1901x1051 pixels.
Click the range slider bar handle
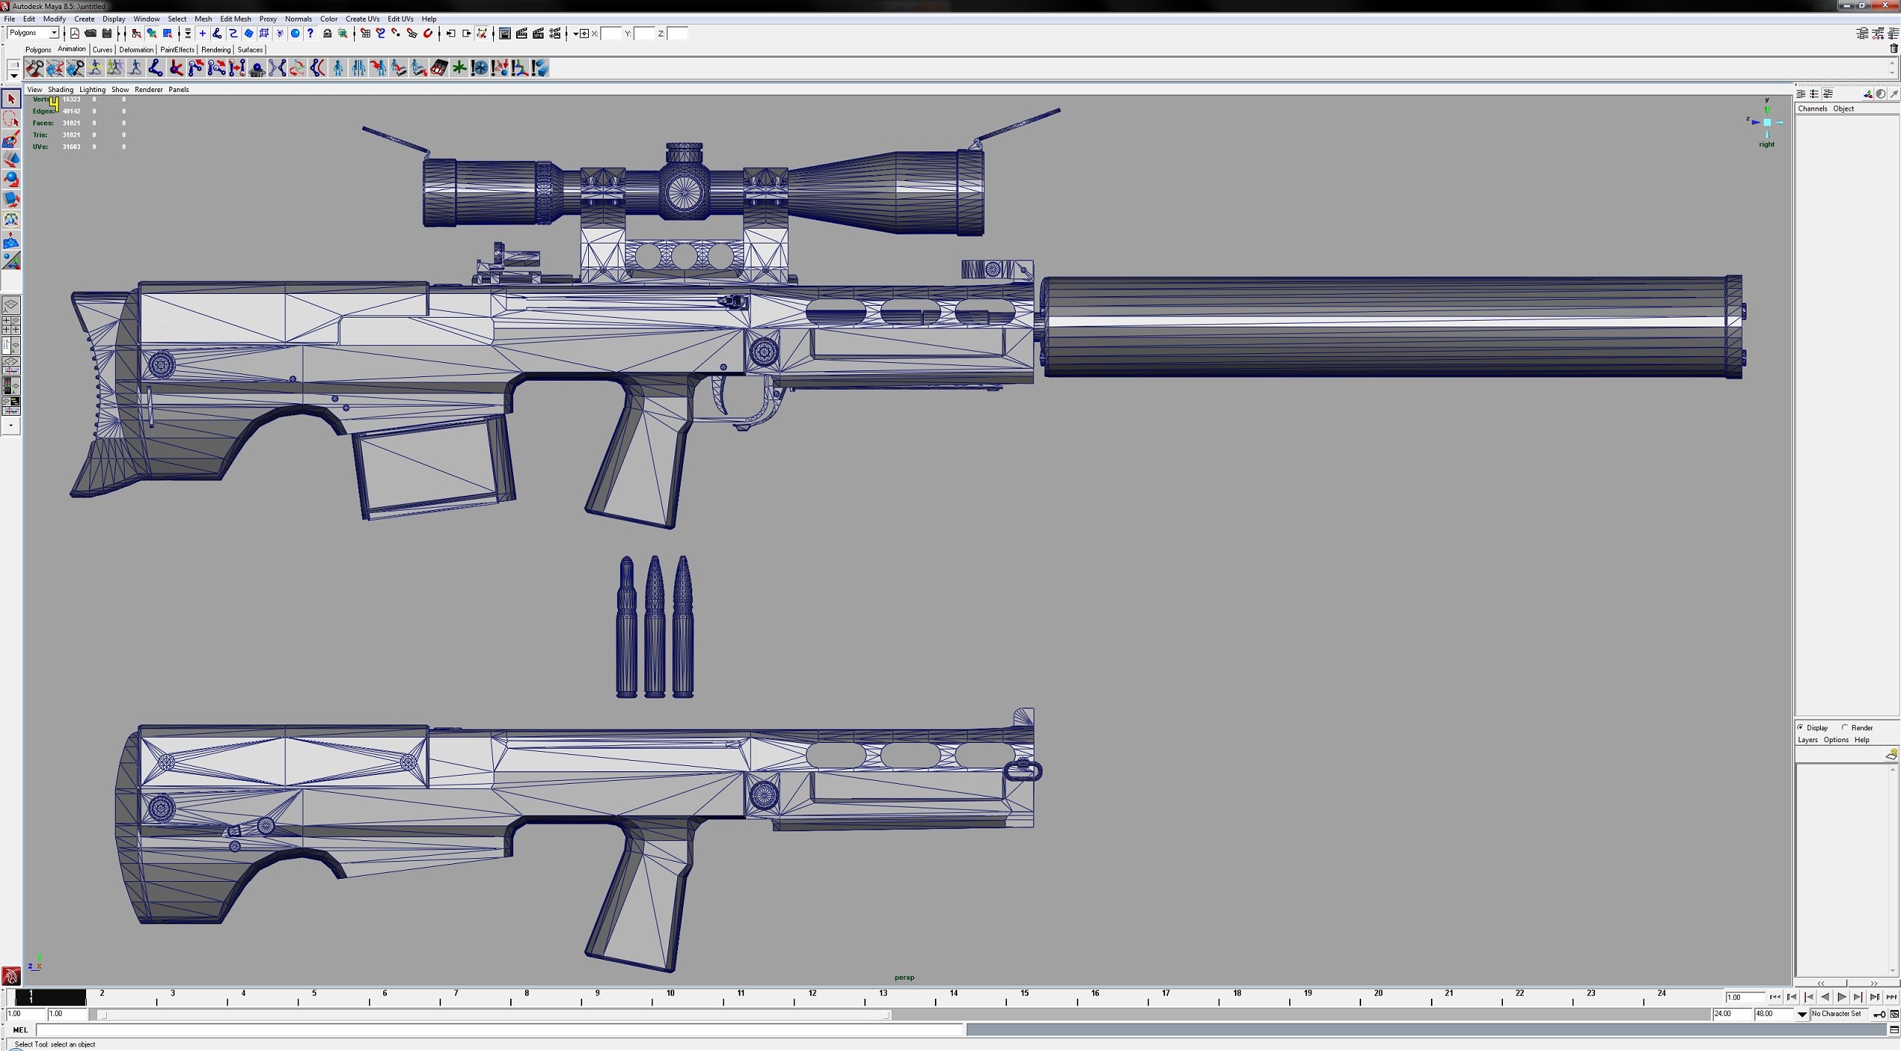(103, 1015)
